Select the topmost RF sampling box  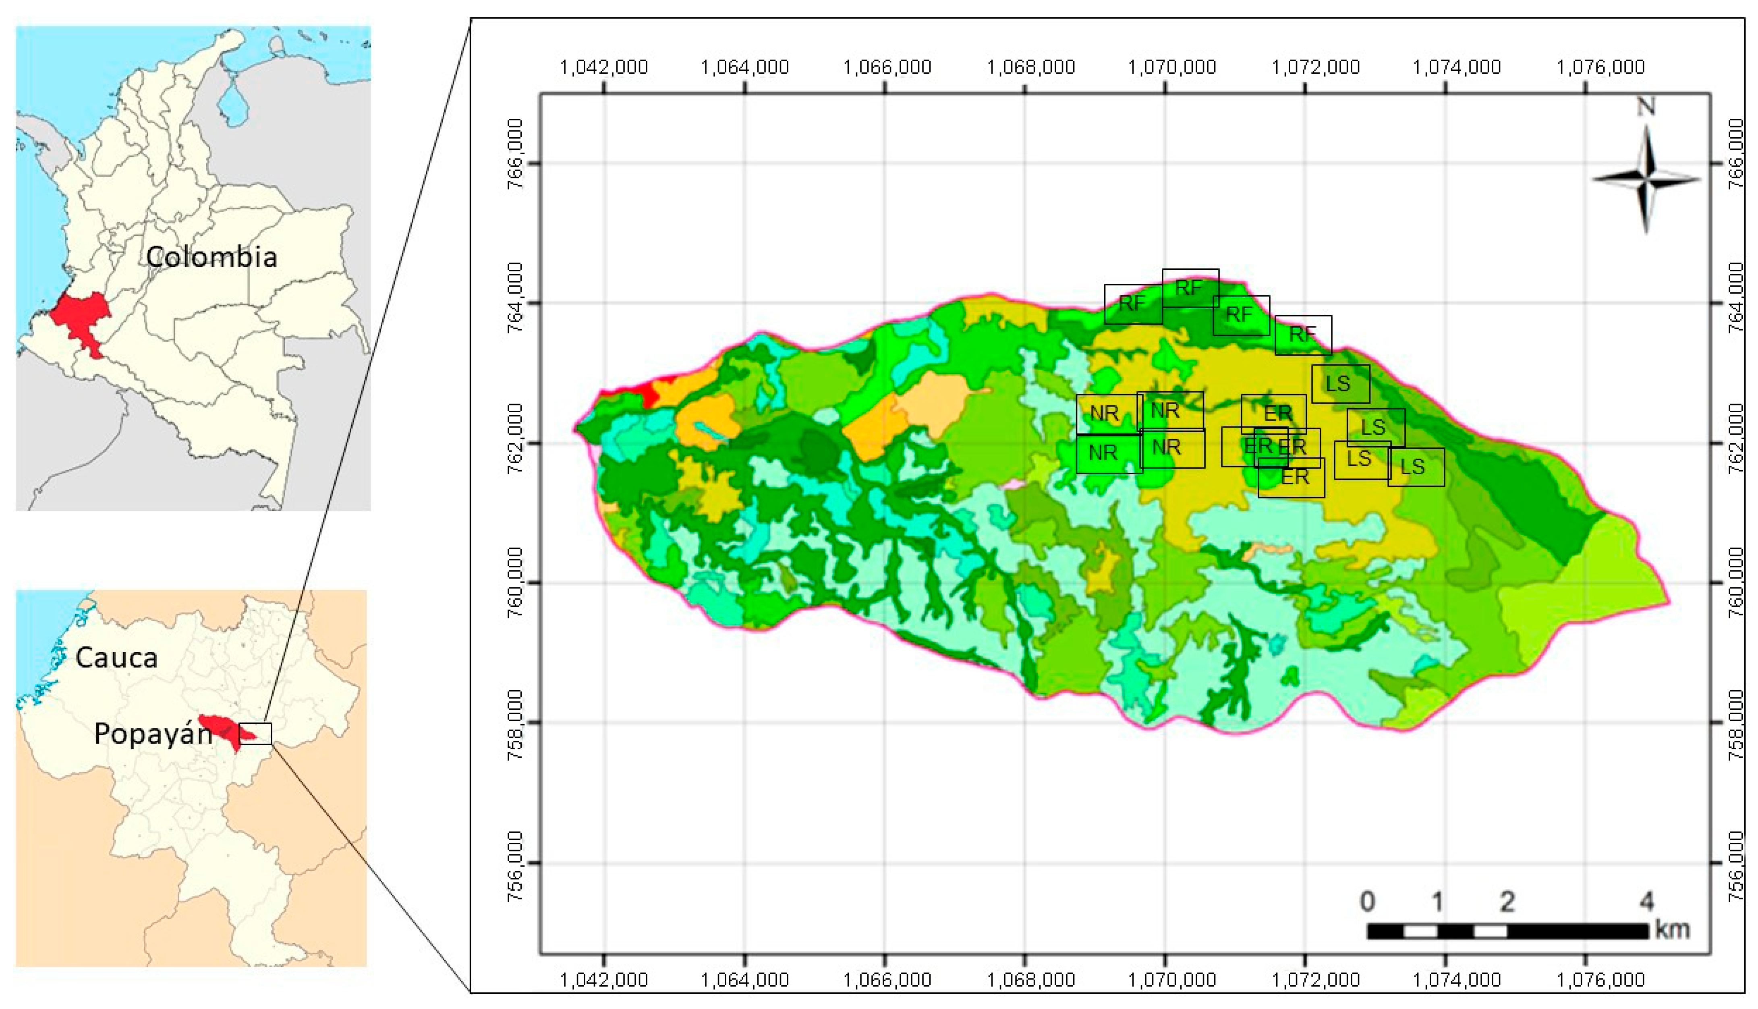coord(1190,287)
